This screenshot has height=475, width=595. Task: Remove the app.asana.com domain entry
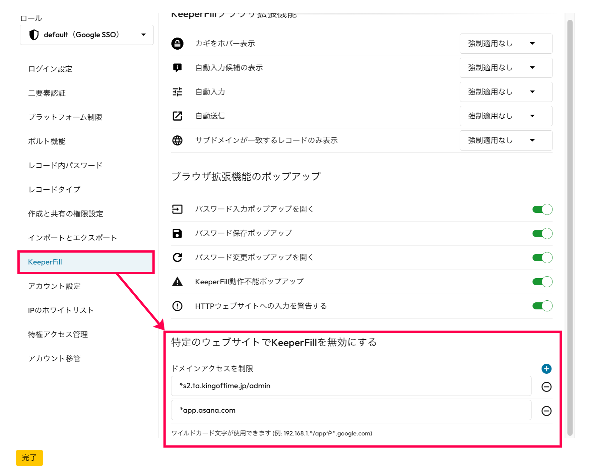tap(546, 411)
